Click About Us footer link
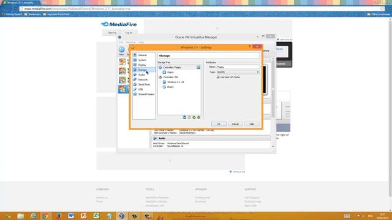This screenshot has width=392, height=220. click(102, 197)
